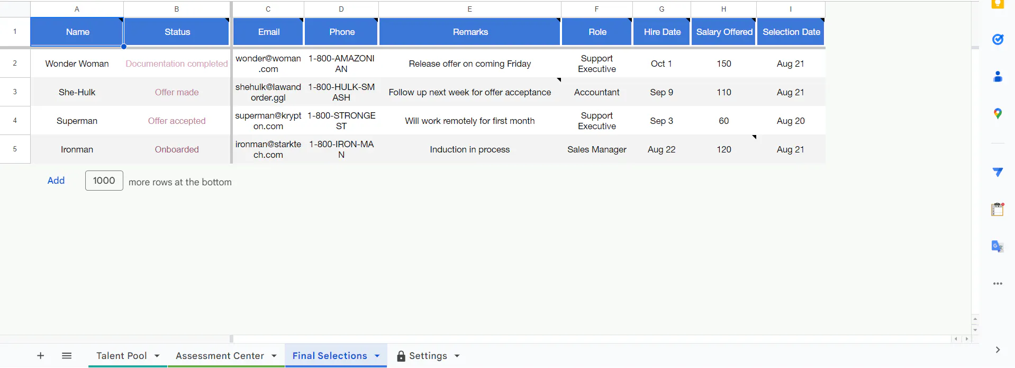Click the Oct 1 hire date cell
The width and height of the screenshot is (1015, 368).
pos(661,64)
